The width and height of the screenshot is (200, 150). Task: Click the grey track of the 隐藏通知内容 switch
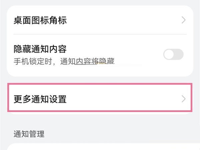pyautogui.click(x=179, y=54)
